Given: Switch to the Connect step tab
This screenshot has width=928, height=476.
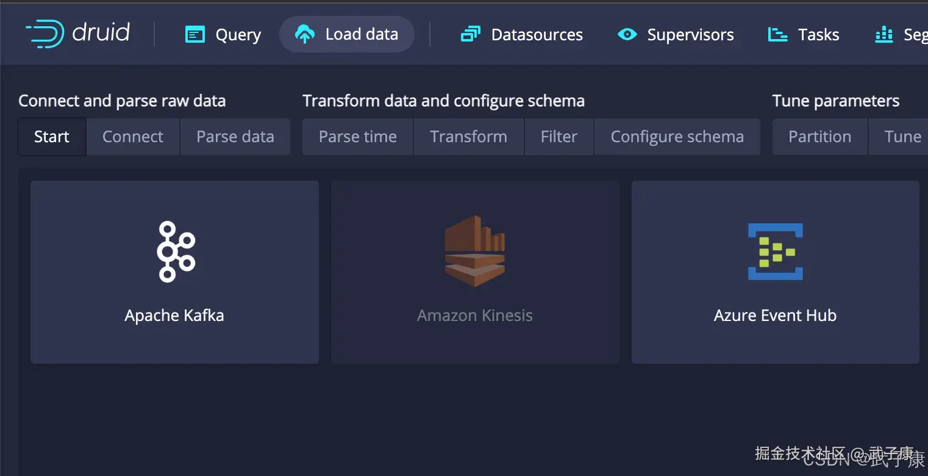Looking at the screenshot, I should coord(133,137).
